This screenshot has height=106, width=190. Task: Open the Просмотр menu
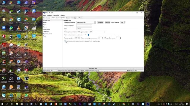pyautogui.click(x=56, y=15)
